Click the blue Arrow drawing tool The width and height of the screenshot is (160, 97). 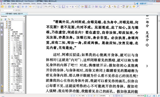click(138, 7)
